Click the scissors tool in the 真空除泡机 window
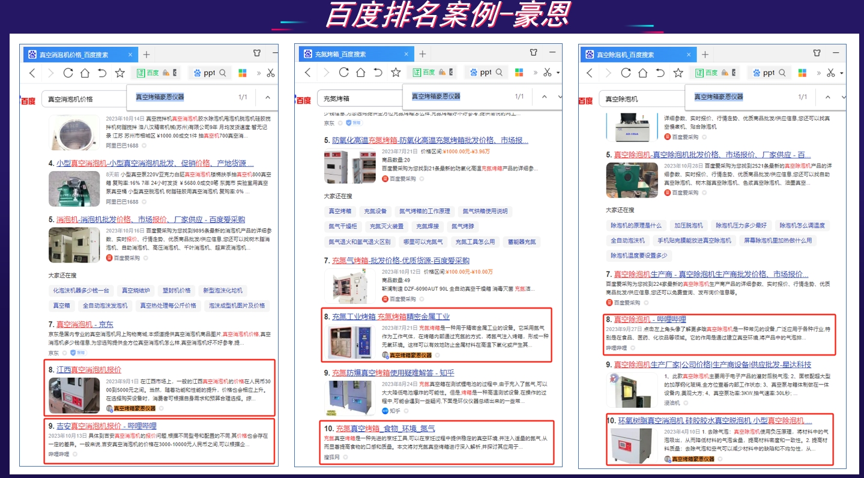Viewport: 864px width, 478px height. [x=830, y=73]
